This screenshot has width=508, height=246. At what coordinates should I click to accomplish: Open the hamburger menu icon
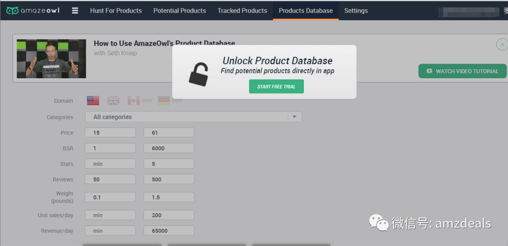tap(75, 10)
